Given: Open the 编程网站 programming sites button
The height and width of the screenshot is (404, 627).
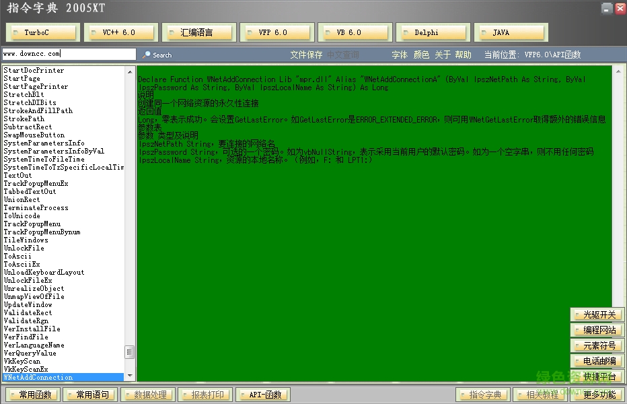Looking at the screenshot, I should point(597,331).
